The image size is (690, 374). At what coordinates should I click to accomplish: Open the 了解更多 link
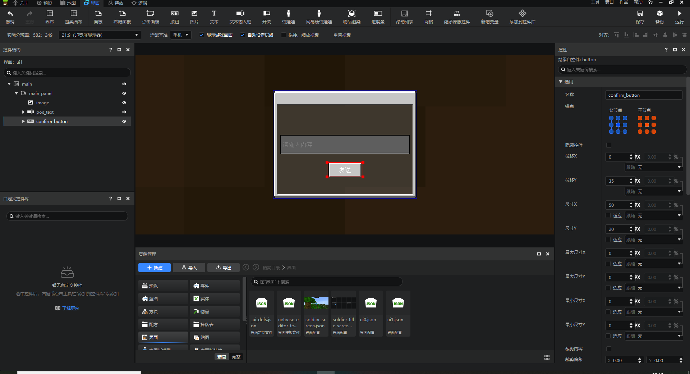click(70, 308)
